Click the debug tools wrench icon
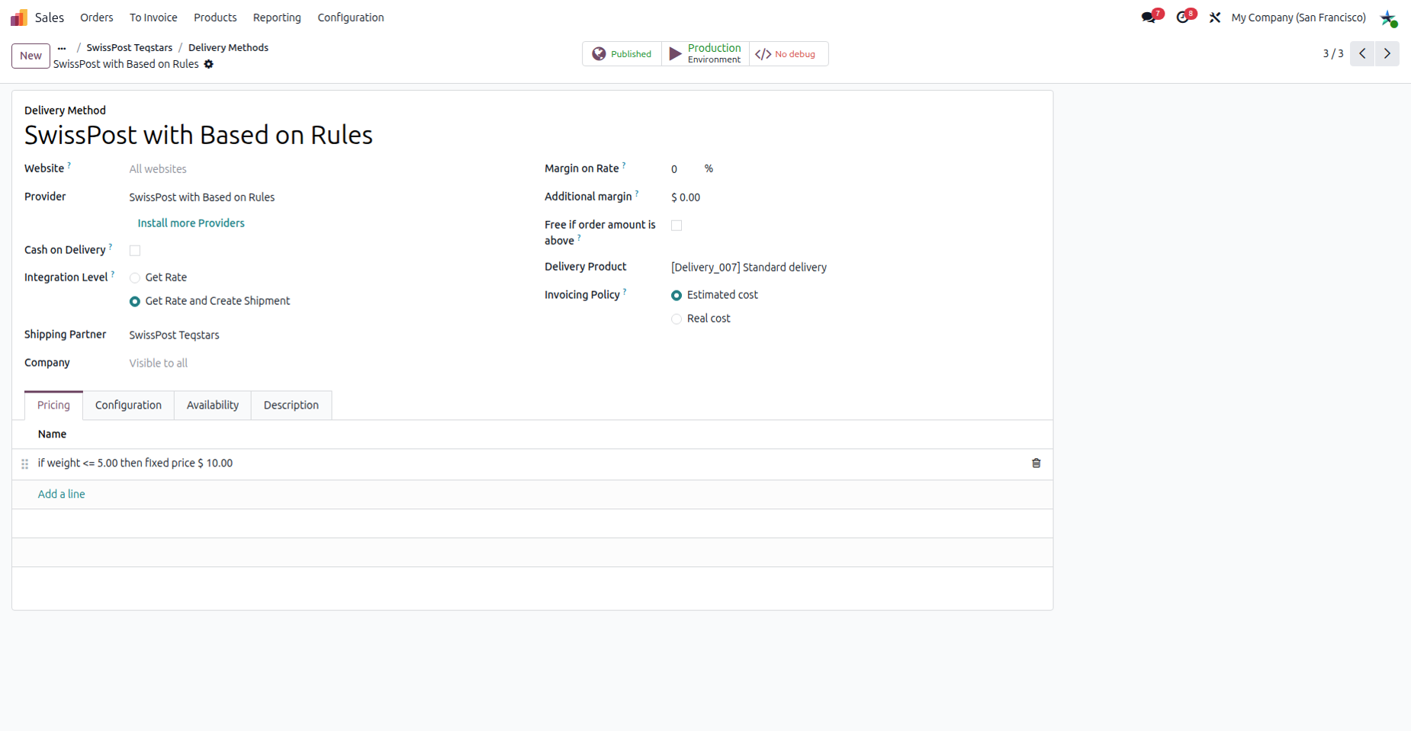1411x731 pixels. pyautogui.click(x=1215, y=18)
